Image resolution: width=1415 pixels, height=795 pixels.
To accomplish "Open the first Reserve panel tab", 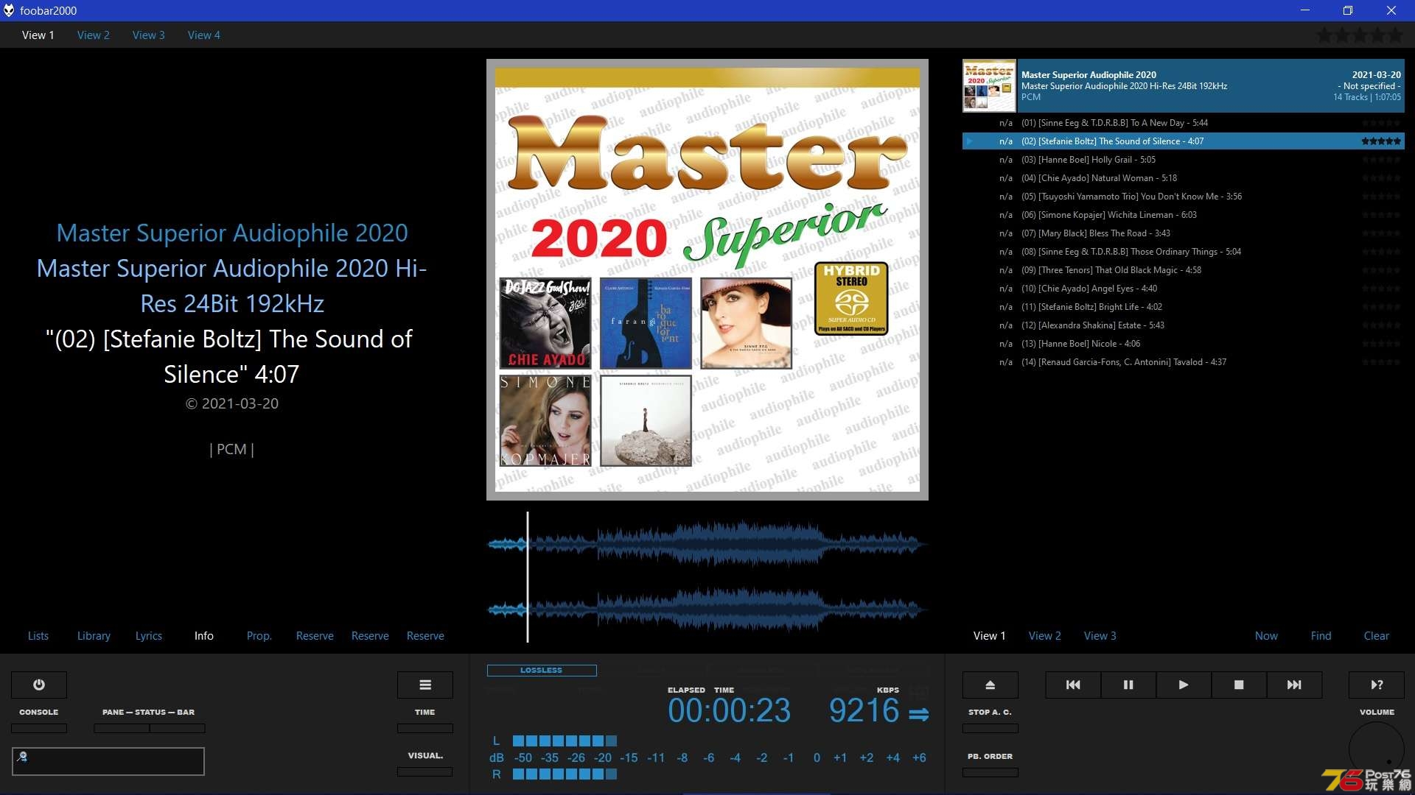I will coord(315,635).
